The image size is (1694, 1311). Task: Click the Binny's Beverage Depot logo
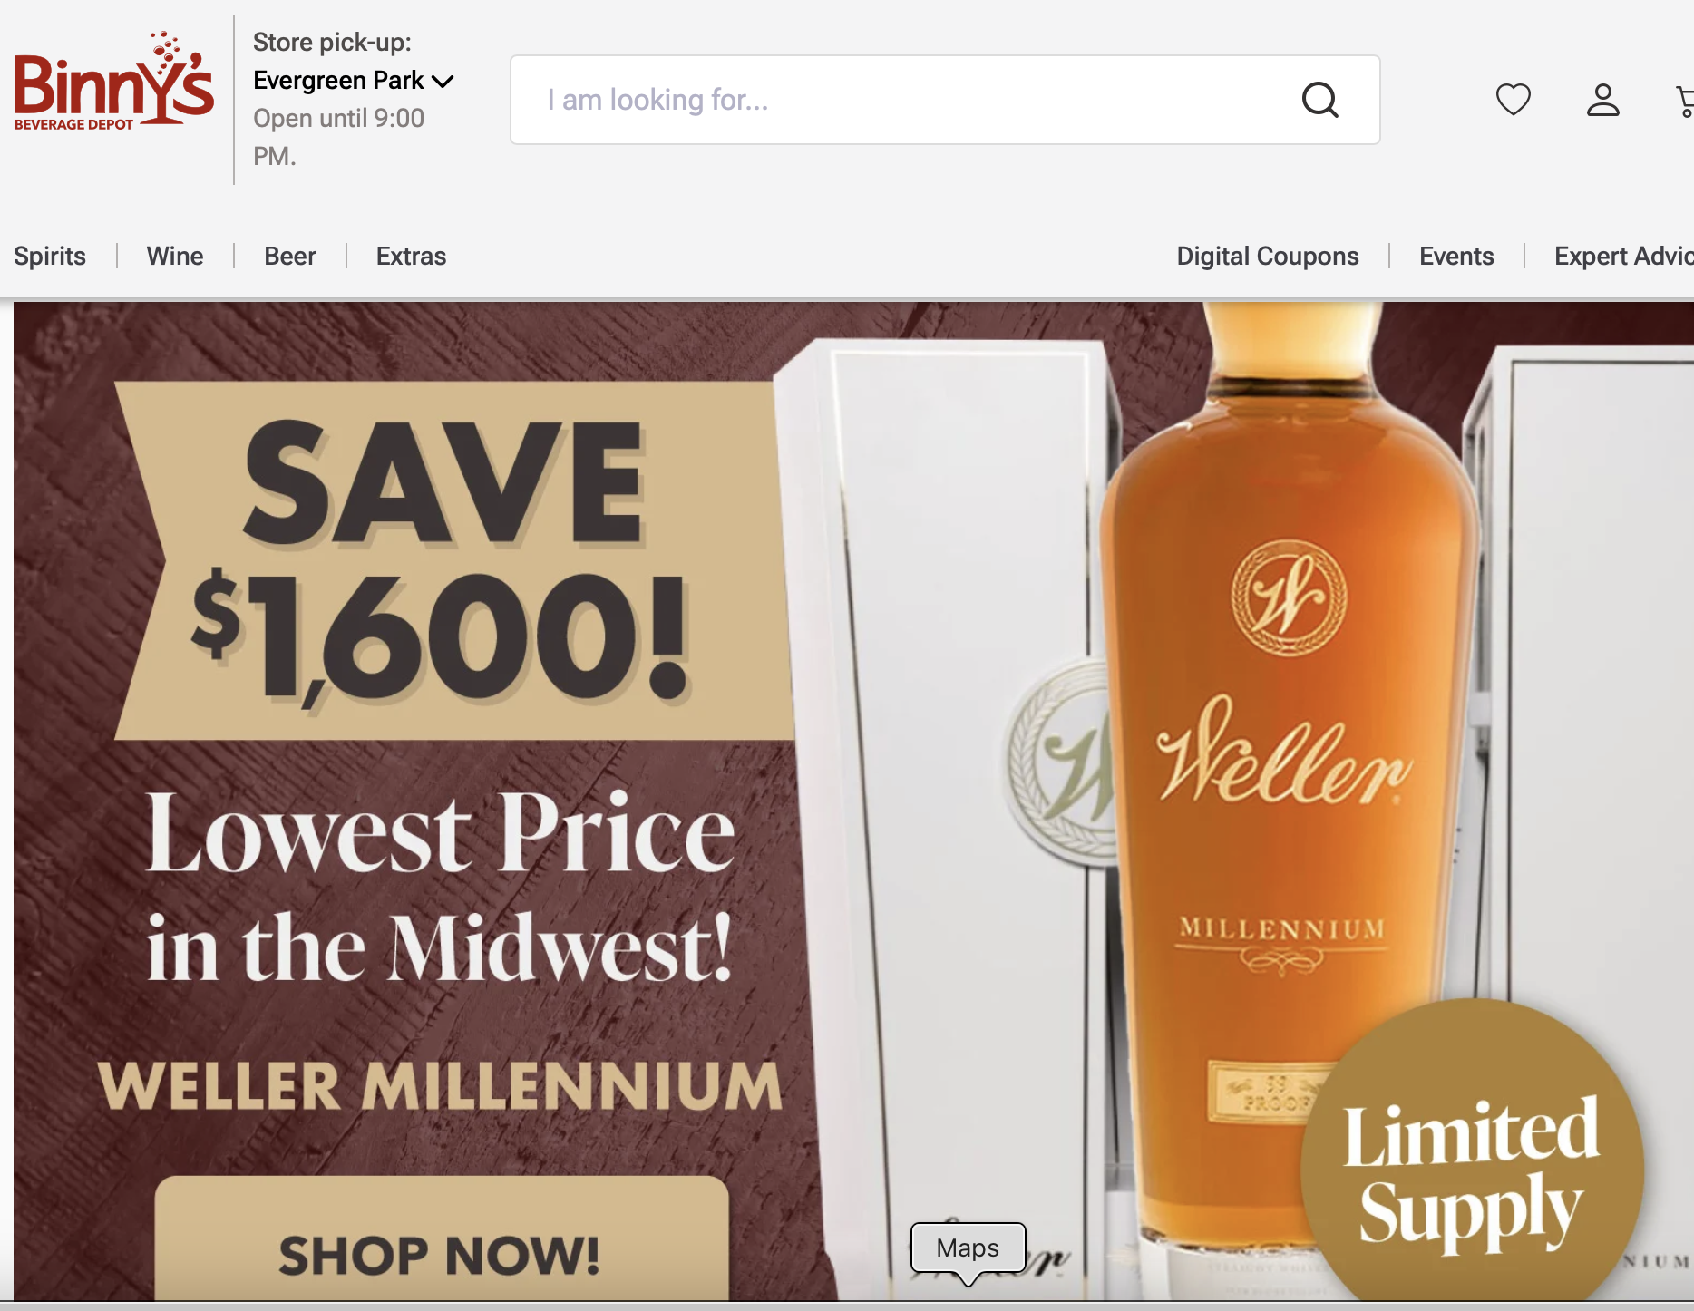tap(113, 82)
